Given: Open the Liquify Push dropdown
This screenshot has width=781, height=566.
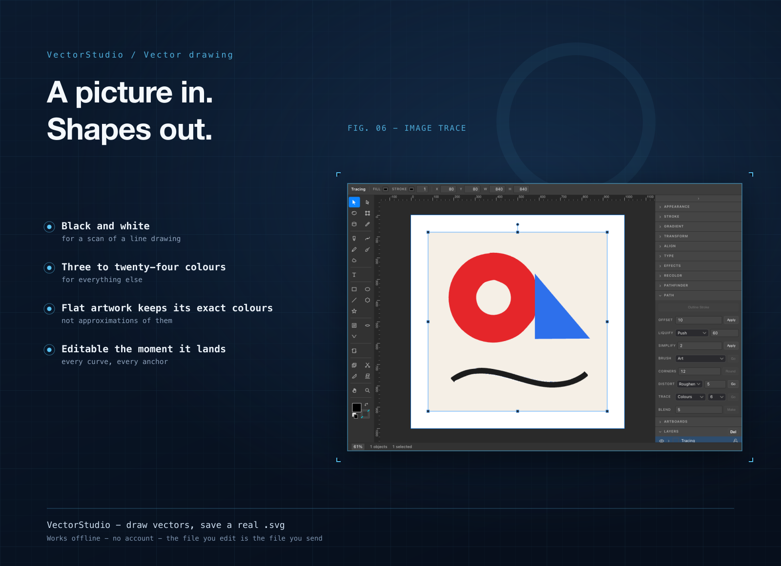Looking at the screenshot, I should click(692, 333).
